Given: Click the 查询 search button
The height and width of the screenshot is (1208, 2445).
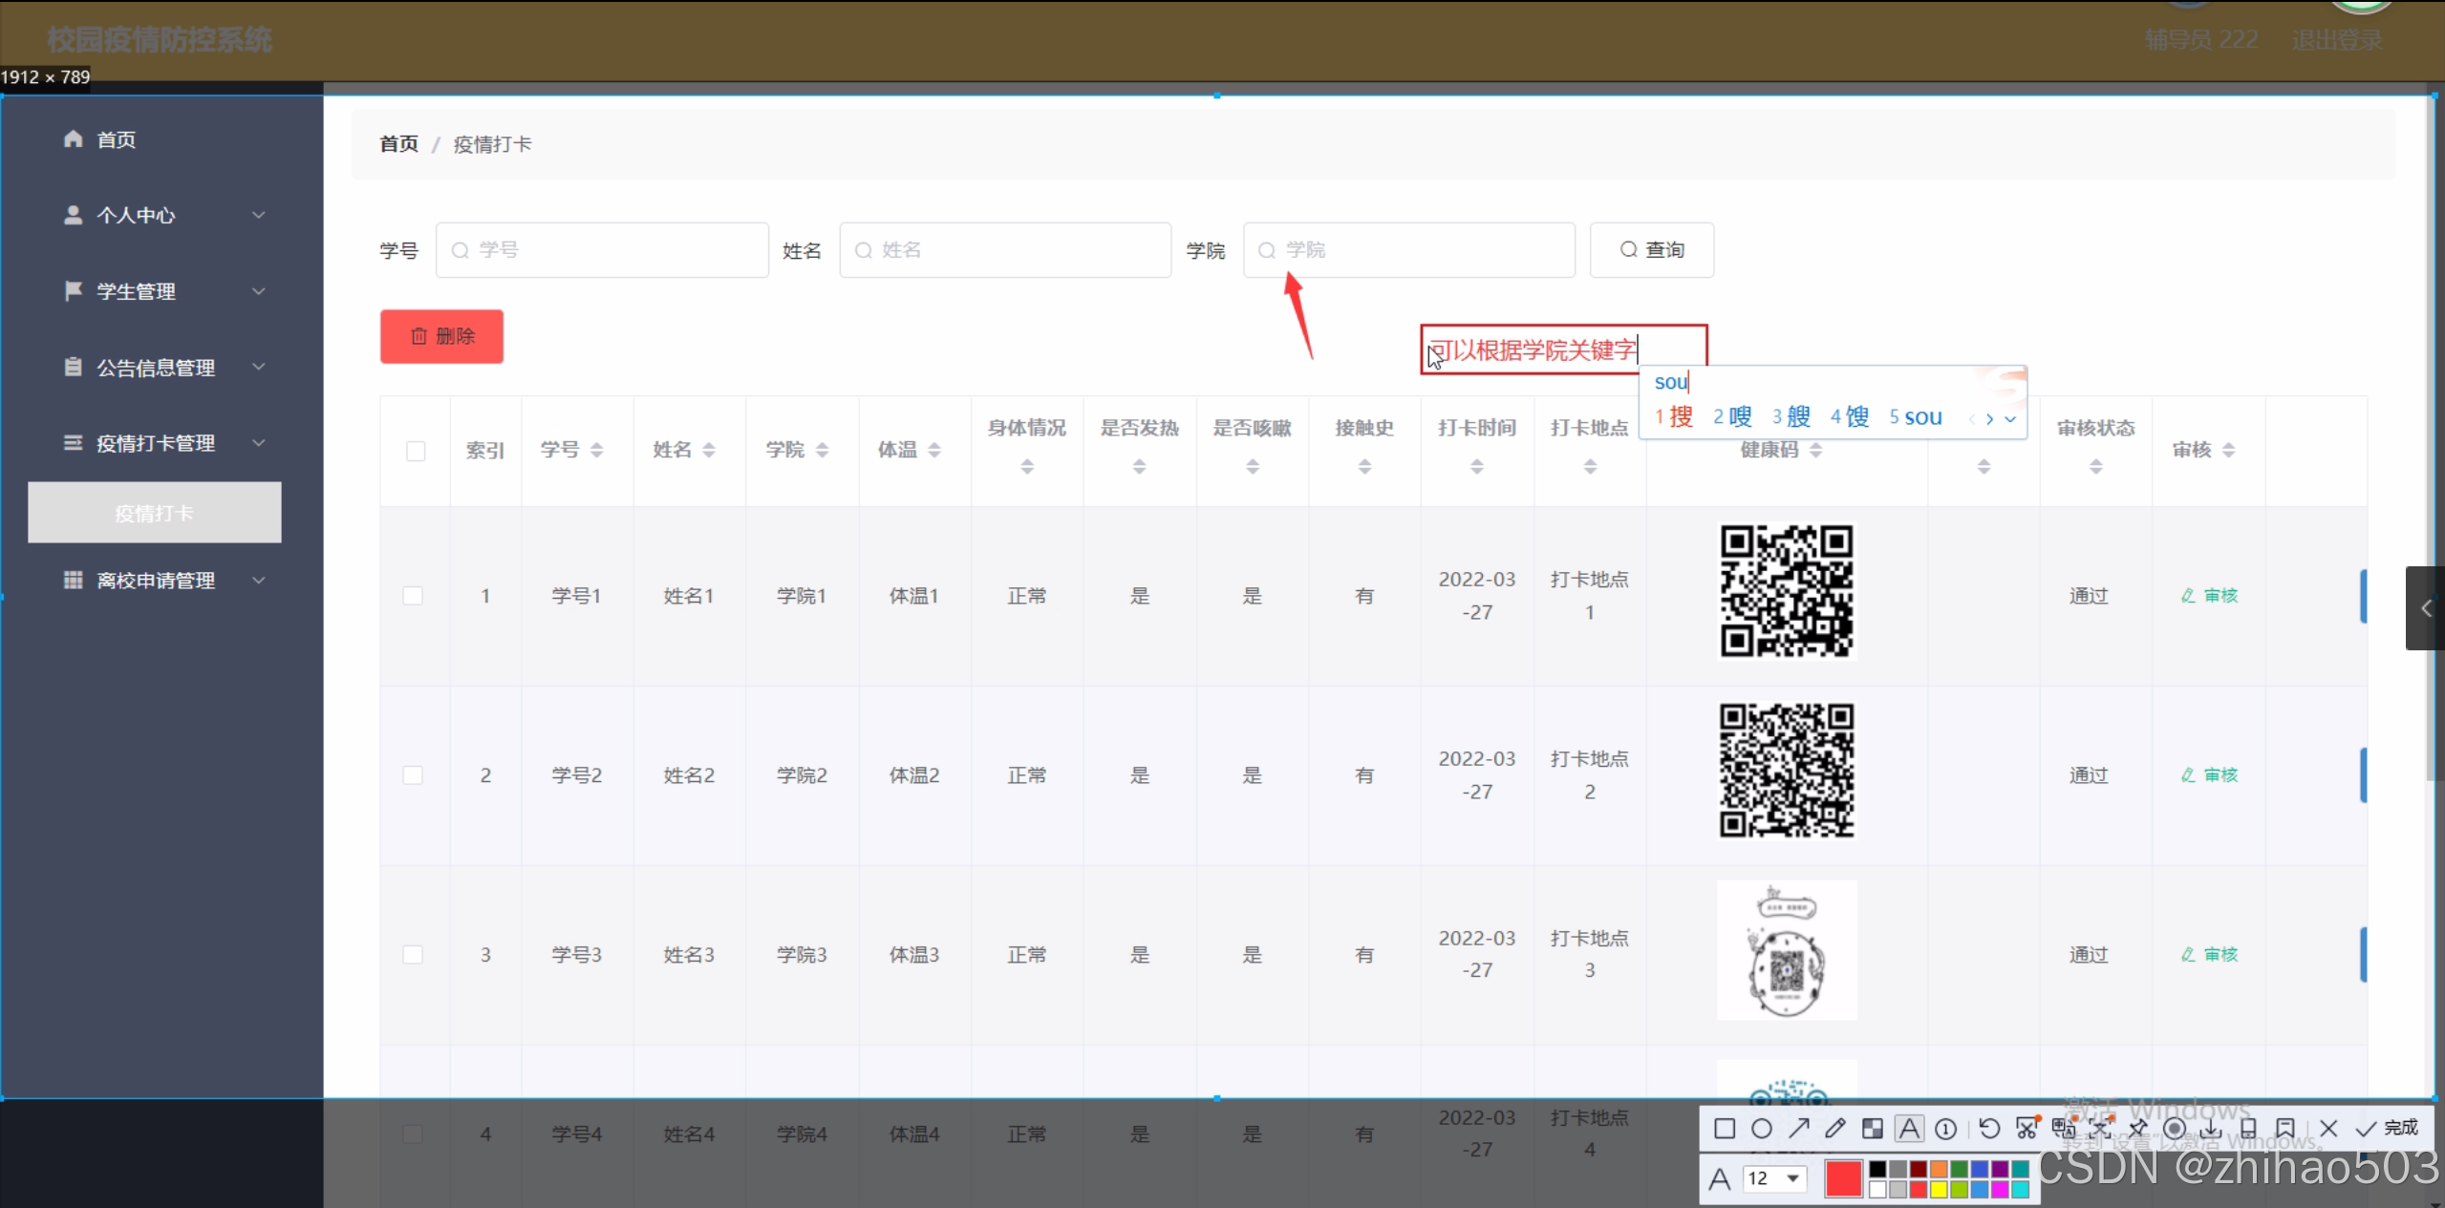Looking at the screenshot, I should [x=1651, y=250].
